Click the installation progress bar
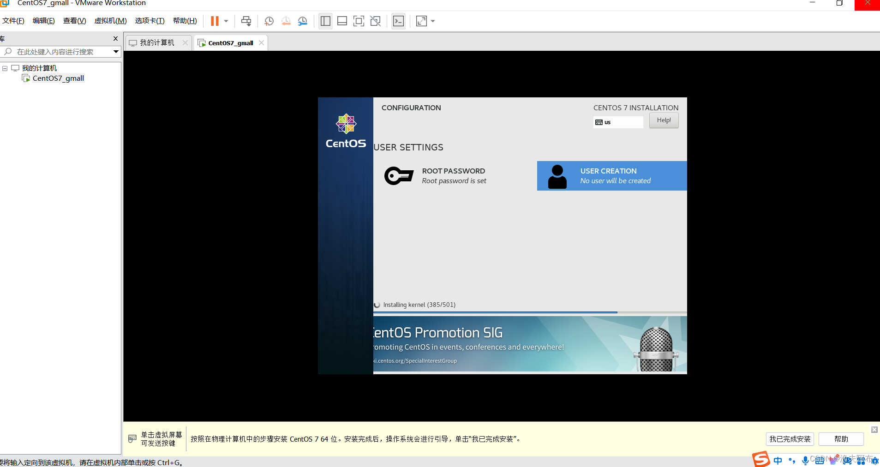Screen dimensions: 880x467 tap(530, 312)
